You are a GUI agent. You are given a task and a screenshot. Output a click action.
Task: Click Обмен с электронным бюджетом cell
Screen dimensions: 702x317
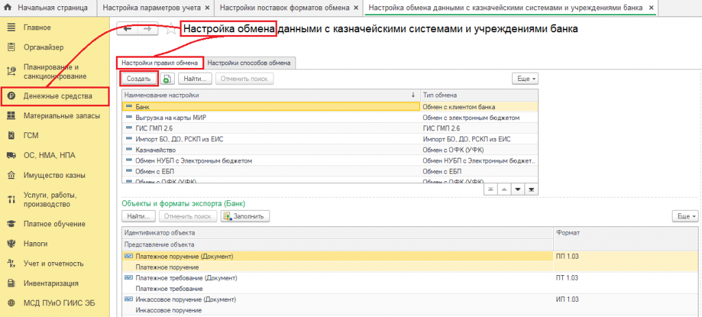[479, 117]
